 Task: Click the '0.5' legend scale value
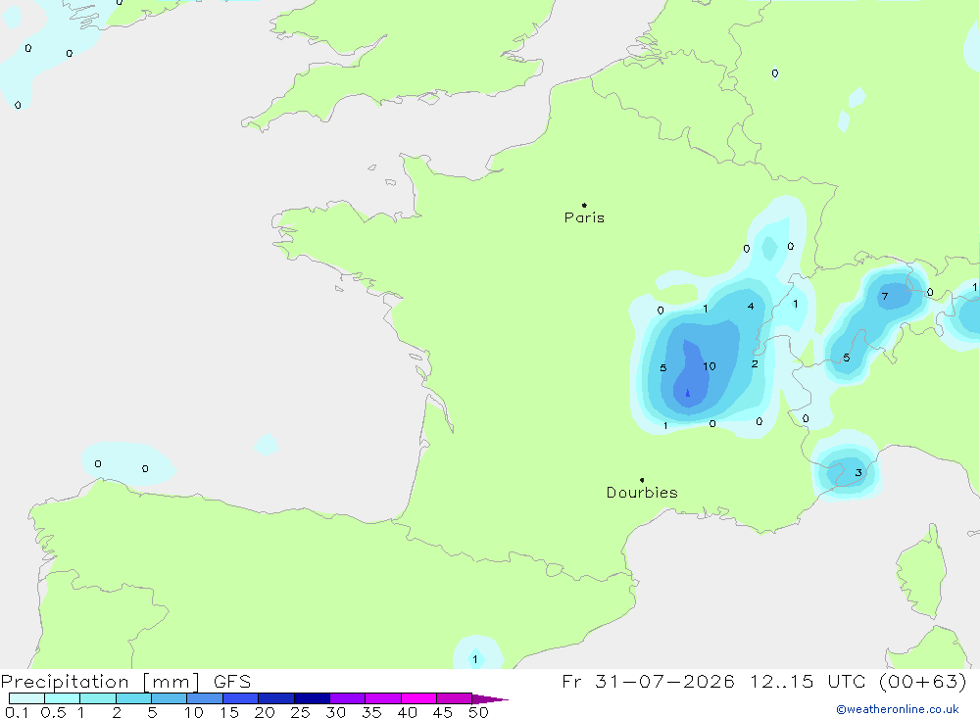53,712
